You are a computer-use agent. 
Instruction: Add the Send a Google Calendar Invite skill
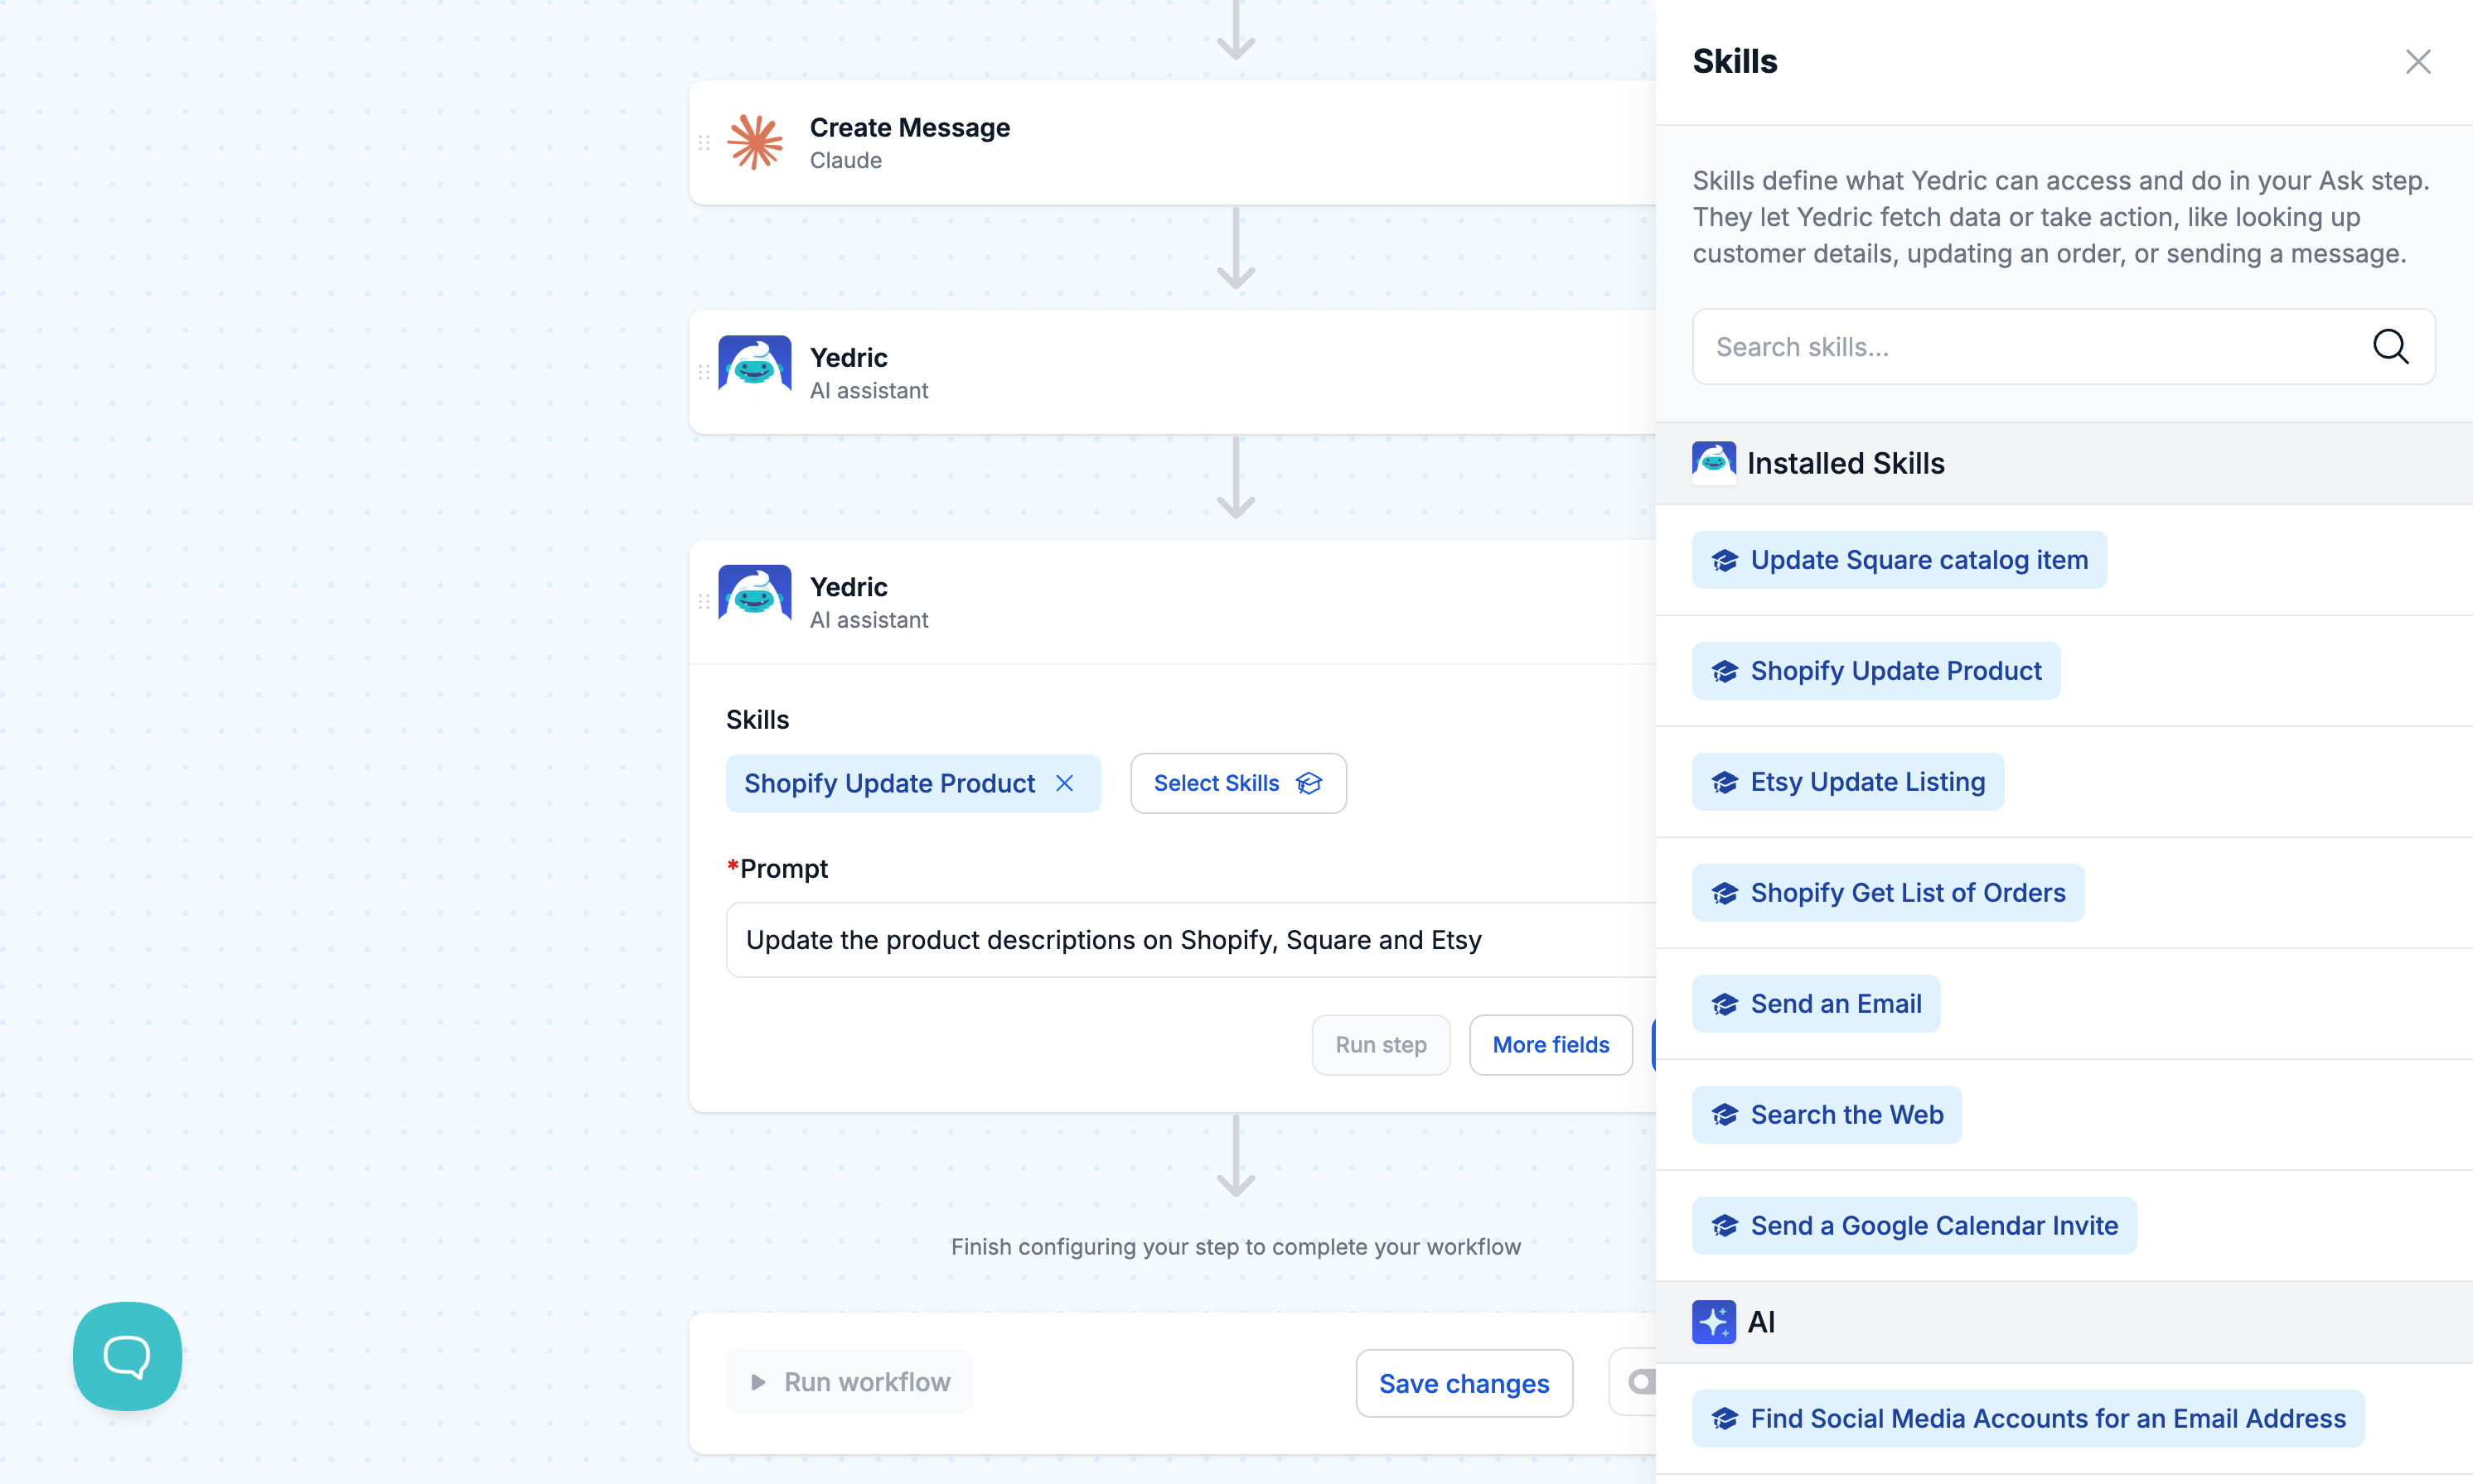(x=1914, y=1226)
